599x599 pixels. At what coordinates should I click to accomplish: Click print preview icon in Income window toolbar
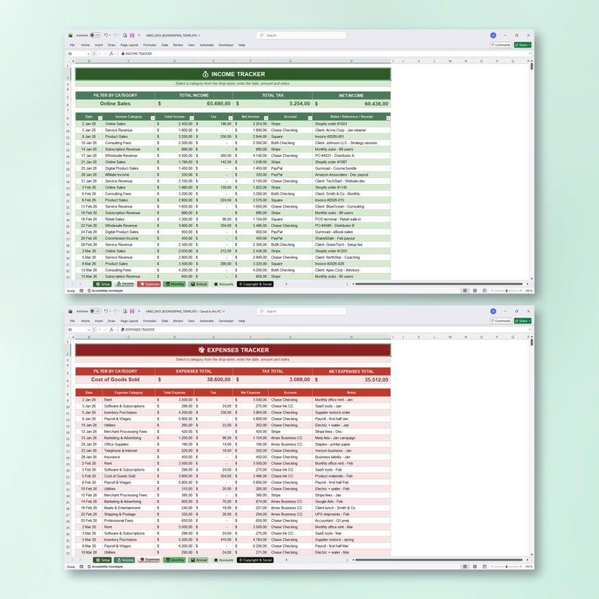(x=124, y=35)
